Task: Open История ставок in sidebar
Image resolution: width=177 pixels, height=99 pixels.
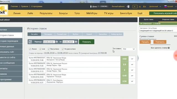Action: click(x=11, y=35)
